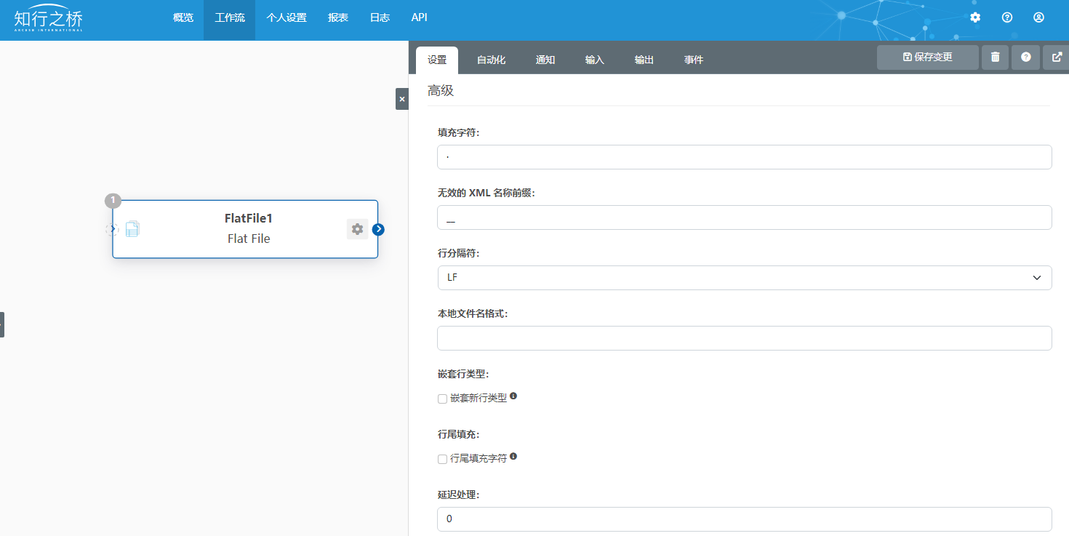The height and width of the screenshot is (536, 1069).
Task: Show info tooltip for 嵌套新行类型
Action: coord(513,396)
